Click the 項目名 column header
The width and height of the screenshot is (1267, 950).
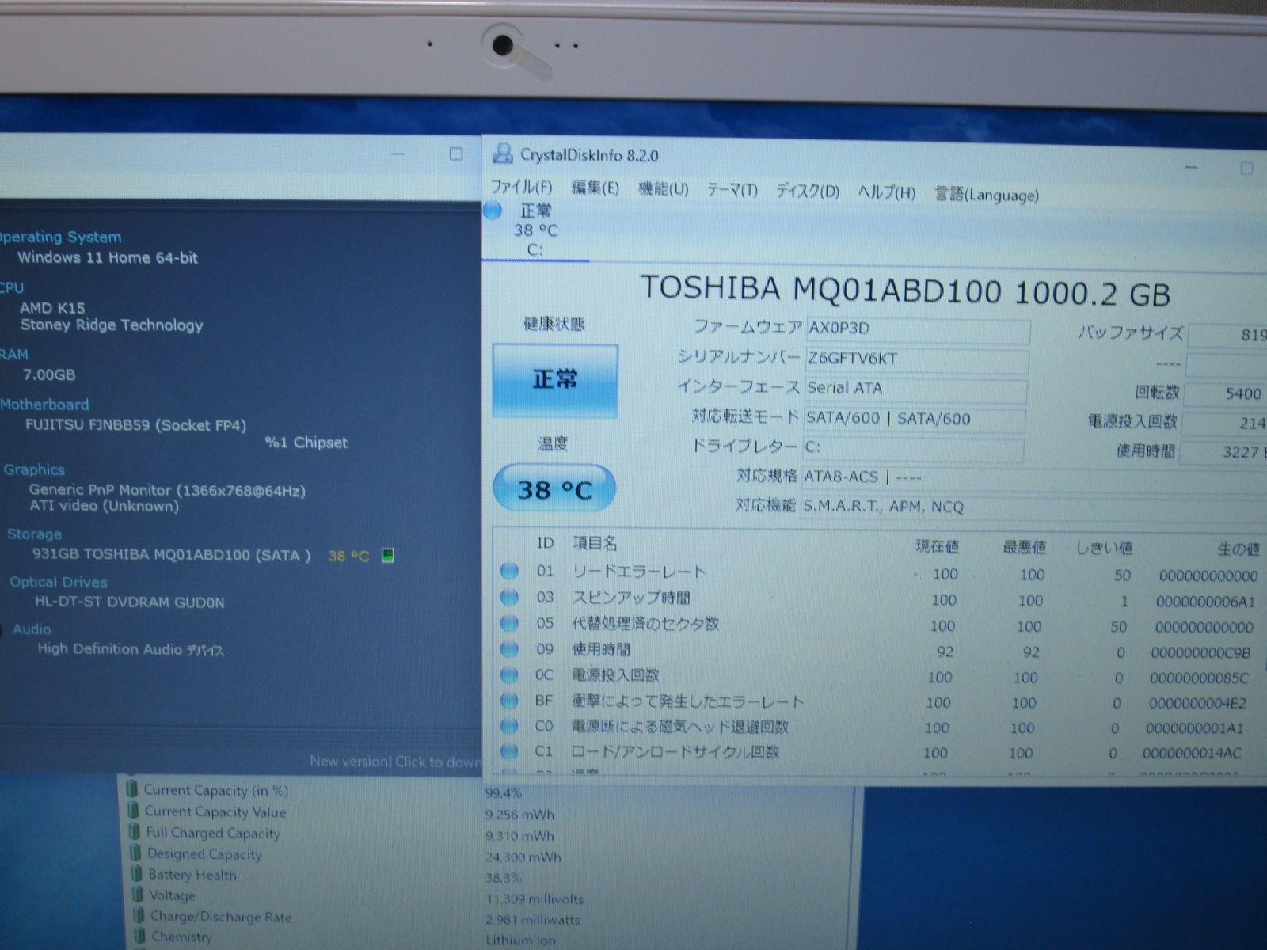pyautogui.click(x=595, y=543)
